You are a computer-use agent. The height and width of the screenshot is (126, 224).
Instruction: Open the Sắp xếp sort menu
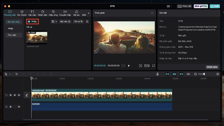(x=65, y=22)
